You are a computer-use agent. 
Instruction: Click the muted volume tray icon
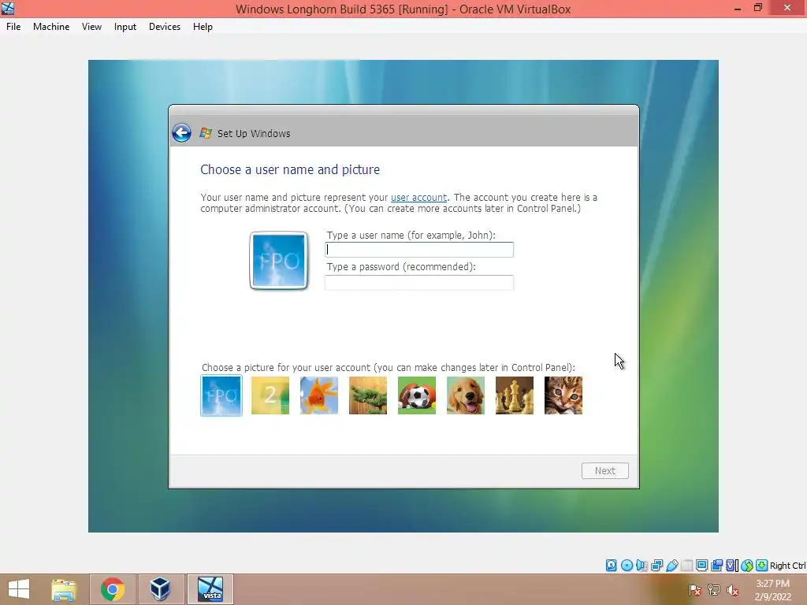(x=733, y=590)
